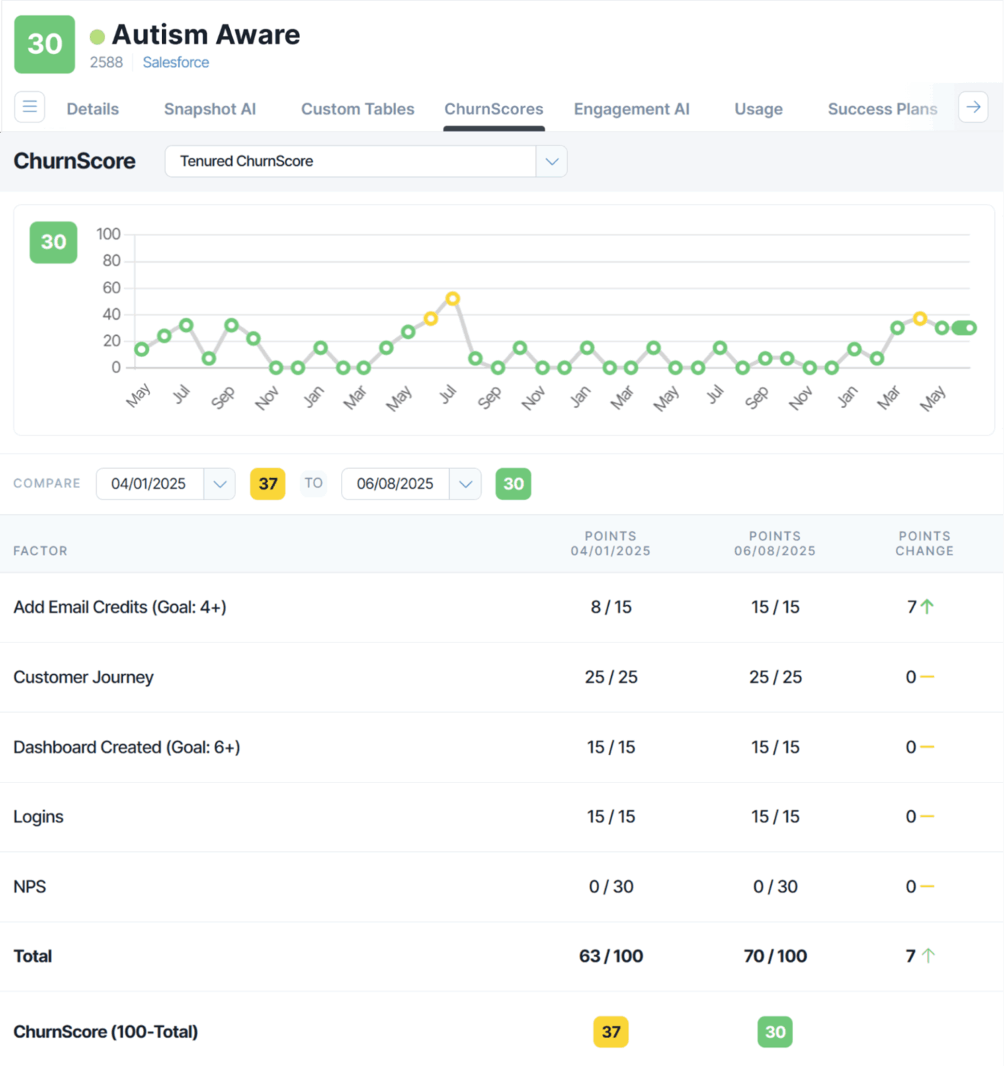
Task: Click the NPS factor row
Action: tap(30, 886)
